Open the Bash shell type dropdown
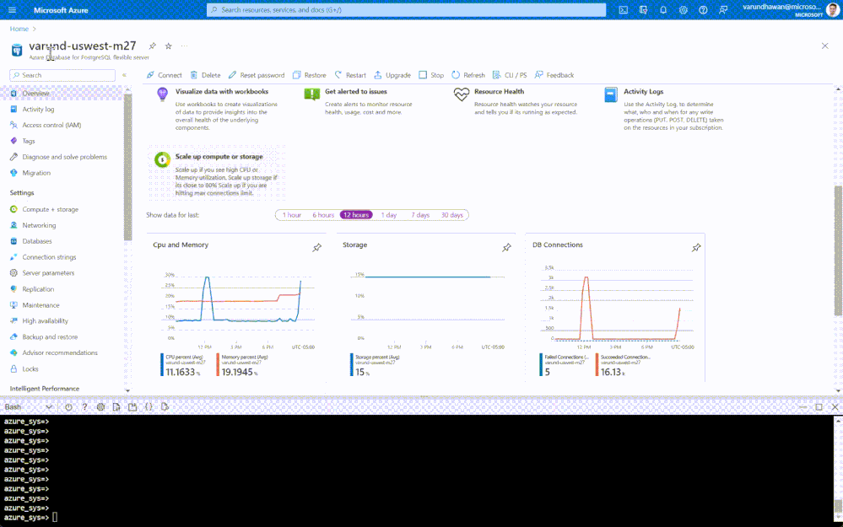The image size is (843, 527). coord(29,407)
